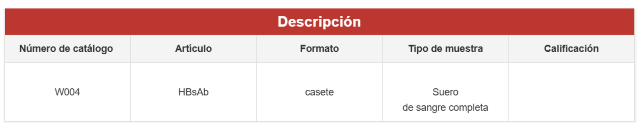The height and width of the screenshot is (136, 642).
Task: Click the W004 catalog number cell
Action: pos(67,92)
